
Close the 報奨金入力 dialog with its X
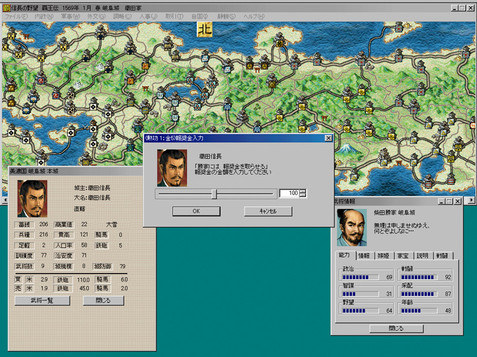coord(329,138)
